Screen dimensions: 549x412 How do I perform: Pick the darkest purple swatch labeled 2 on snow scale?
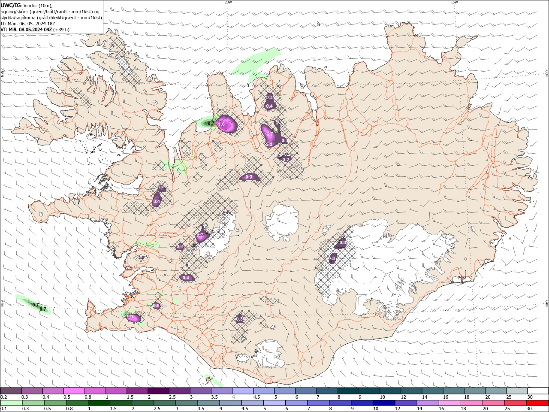pyautogui.click(x=158, y=391)
